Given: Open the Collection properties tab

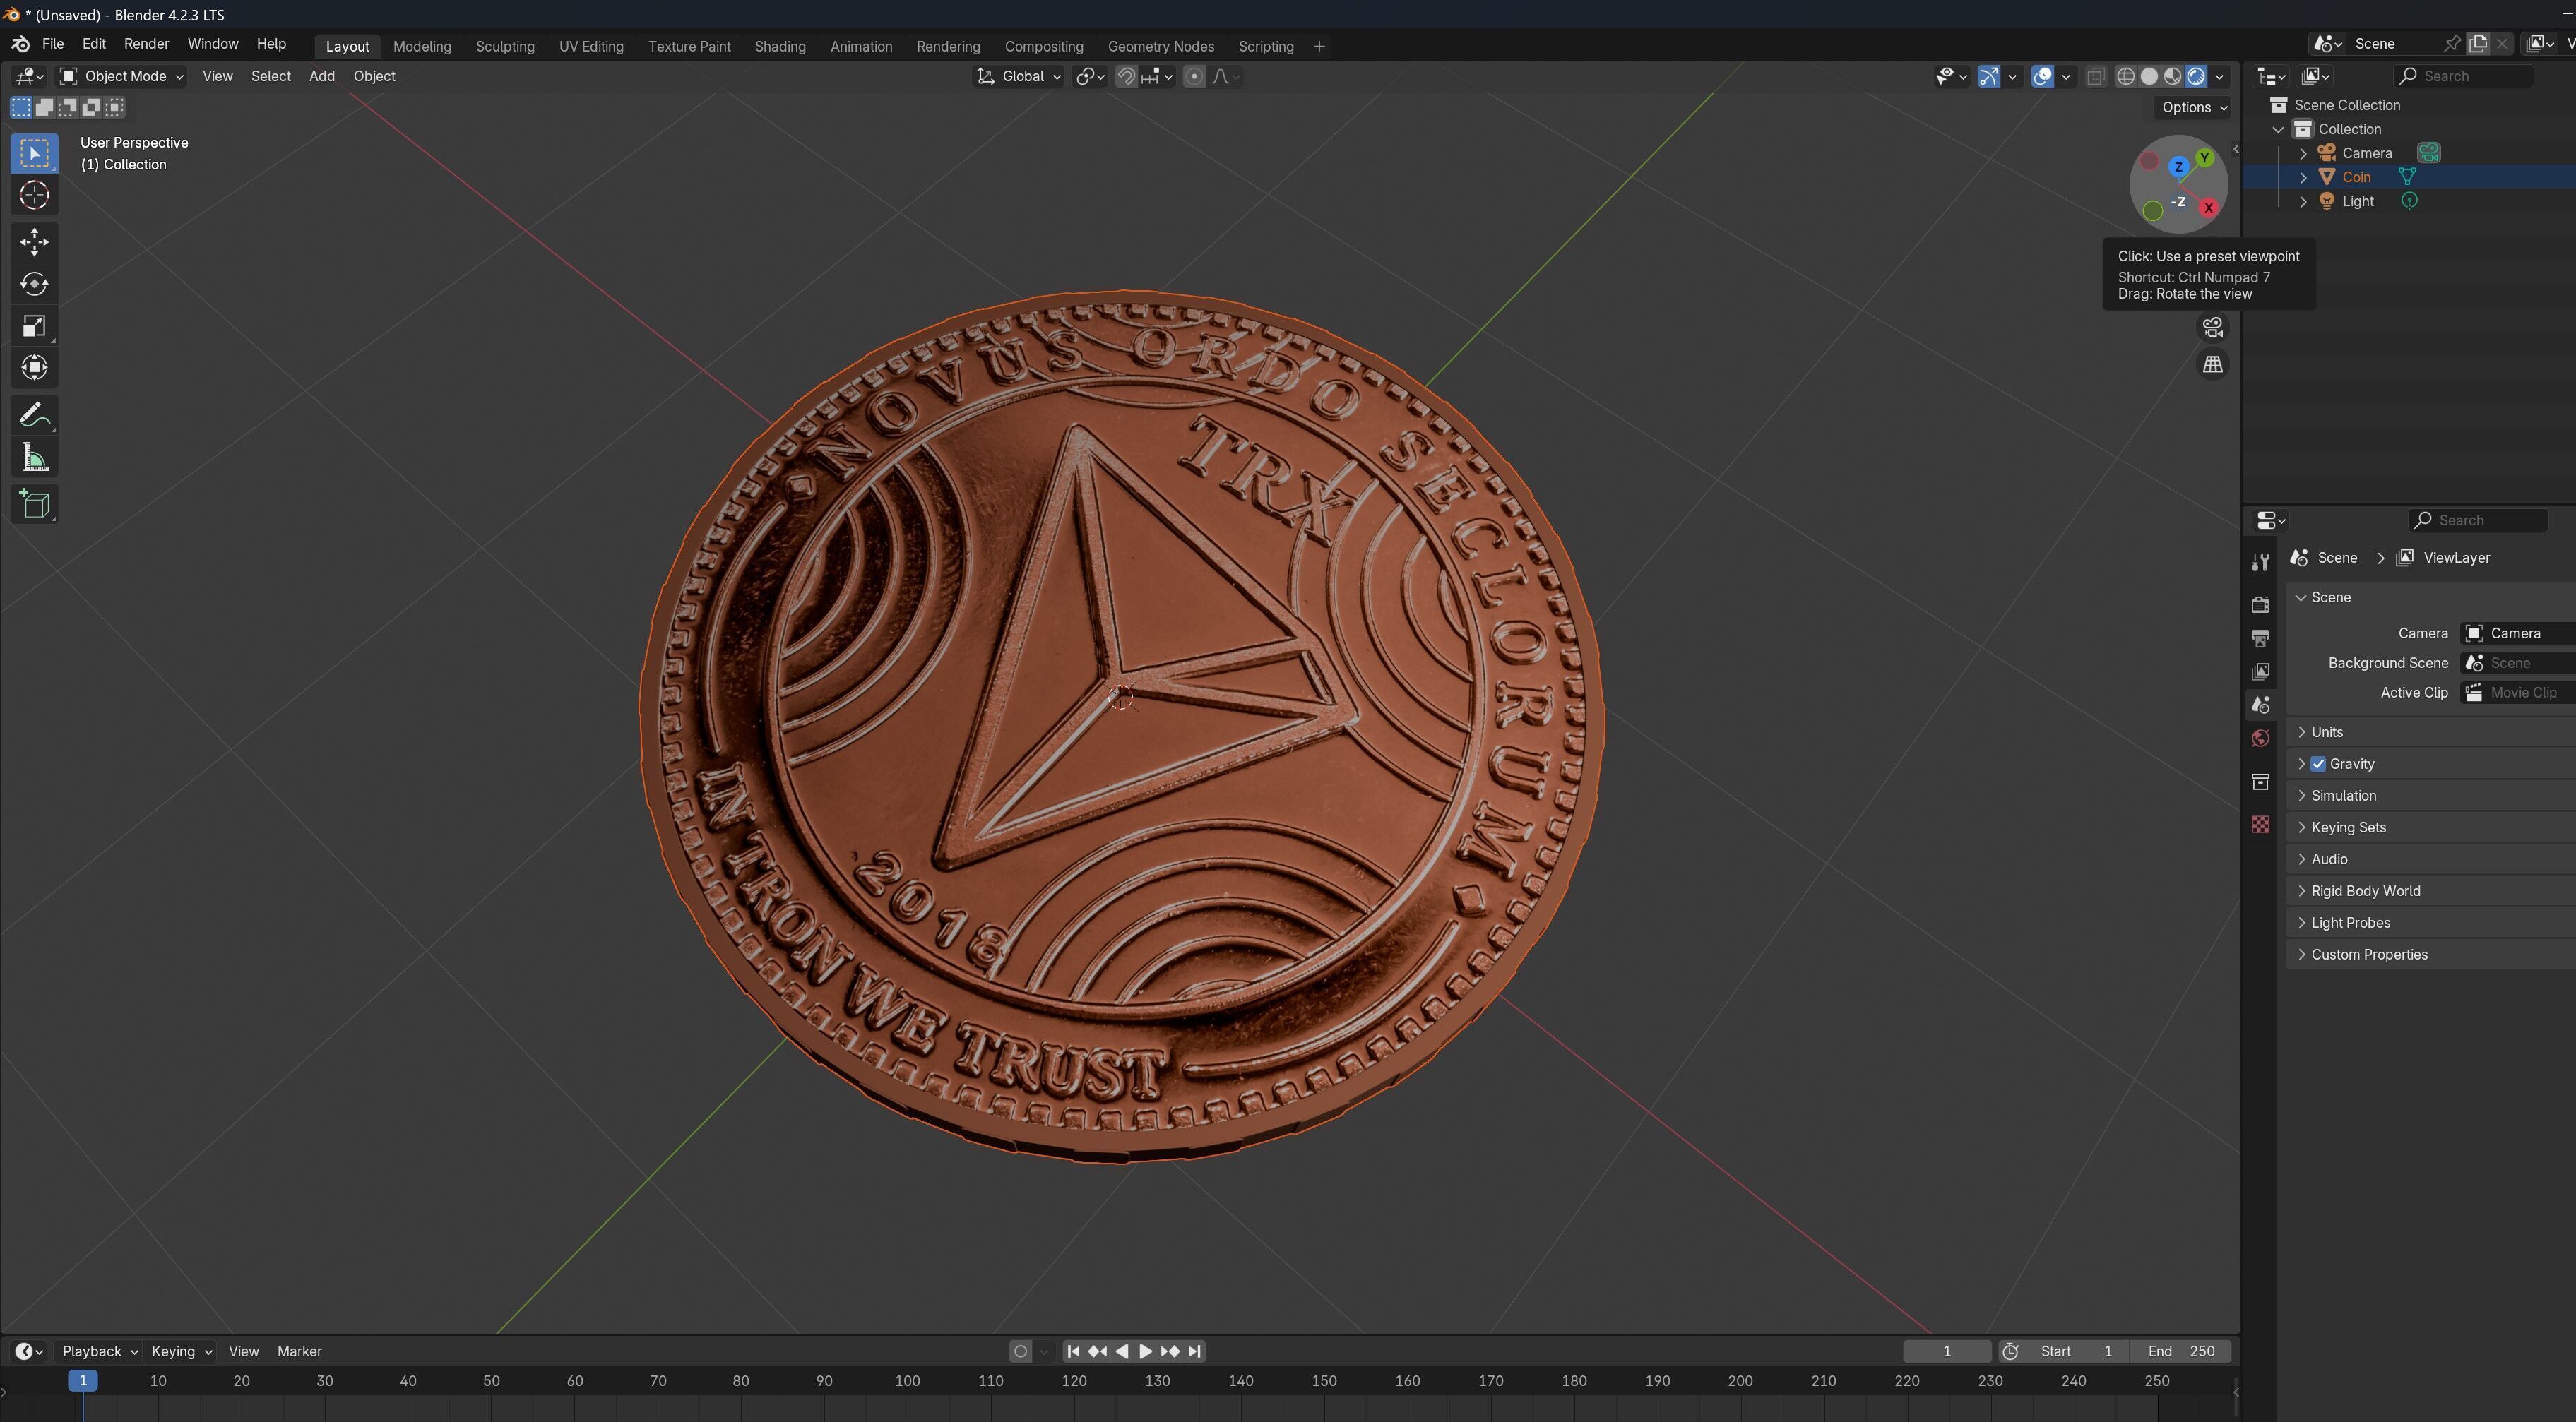Looking at the screenshot, I should (x=2260, y=782).
